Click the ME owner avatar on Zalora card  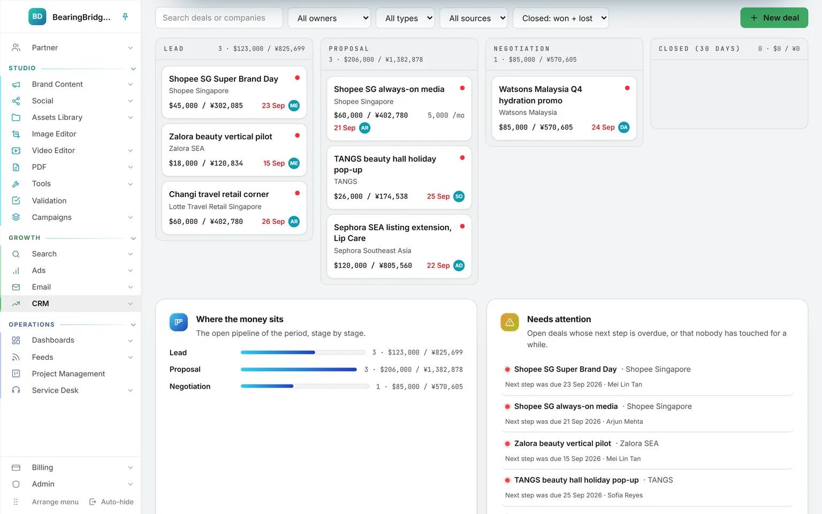pos(294,163)
